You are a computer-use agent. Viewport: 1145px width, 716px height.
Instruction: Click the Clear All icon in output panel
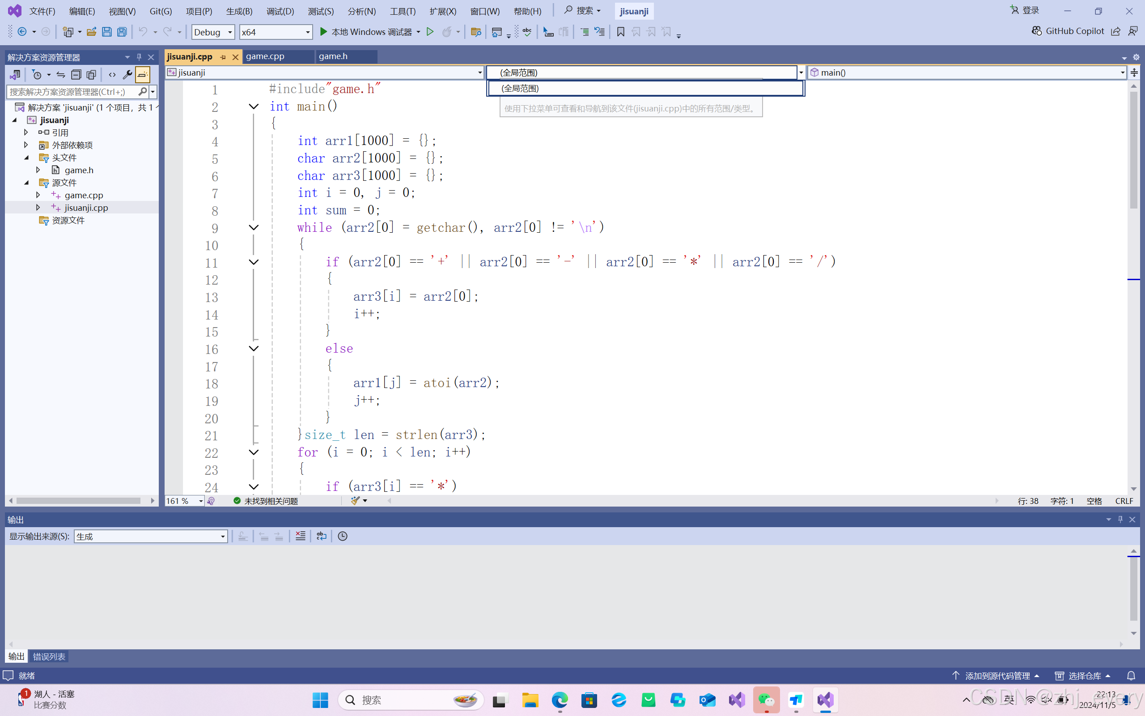(x=301, y=536)
